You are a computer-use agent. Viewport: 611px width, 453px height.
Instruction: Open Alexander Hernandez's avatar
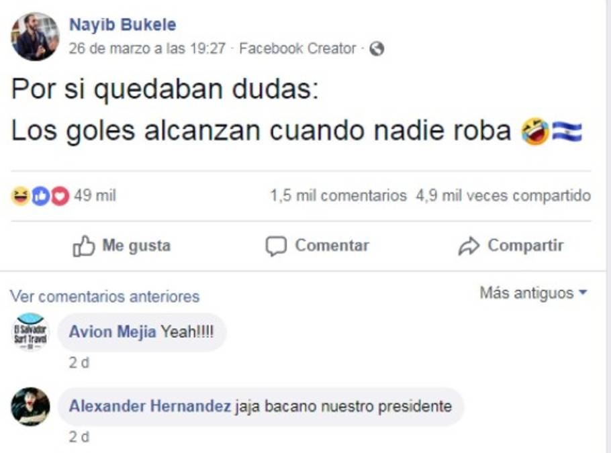pyautogui.click(x=30, y=406)
